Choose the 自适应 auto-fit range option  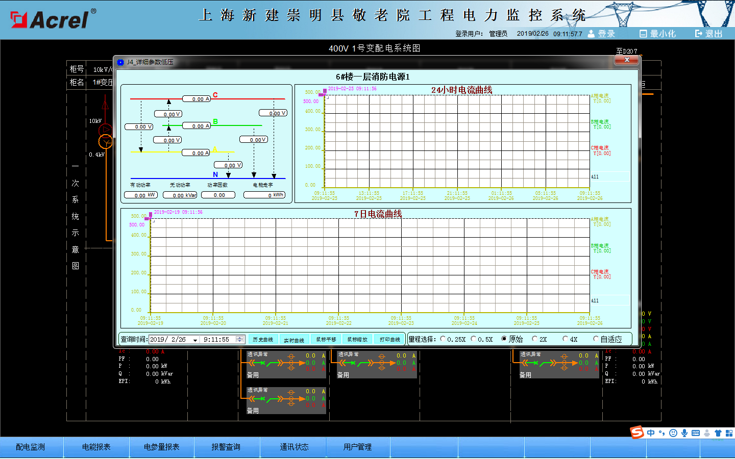point(596,339)
